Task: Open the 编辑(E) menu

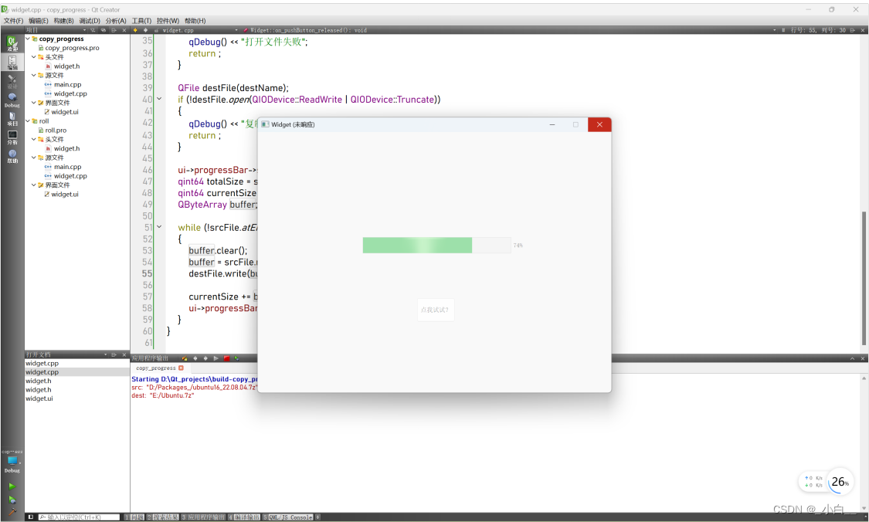Action: 39,21
